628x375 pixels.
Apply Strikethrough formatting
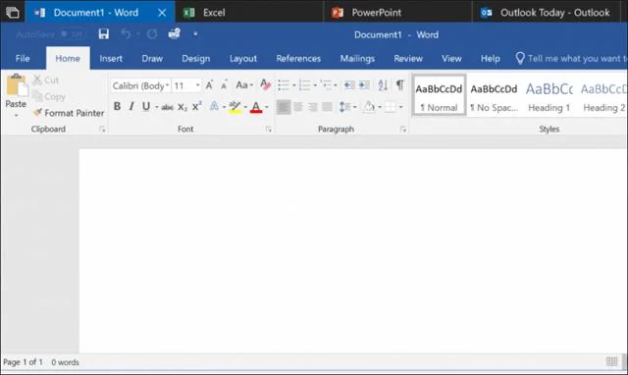click(168, 107)
